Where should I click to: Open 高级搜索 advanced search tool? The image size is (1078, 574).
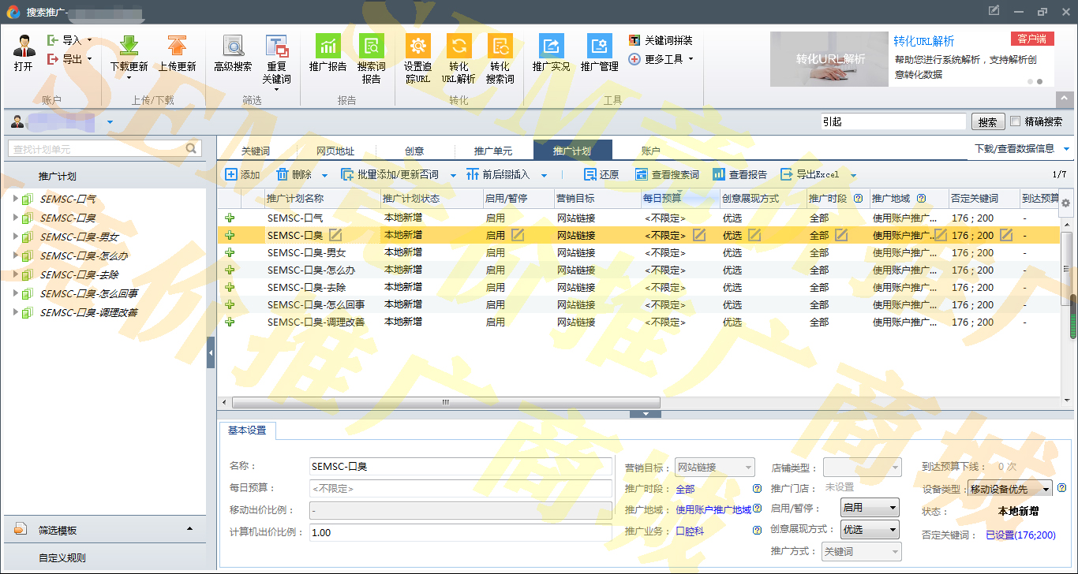tap(233, 47)
